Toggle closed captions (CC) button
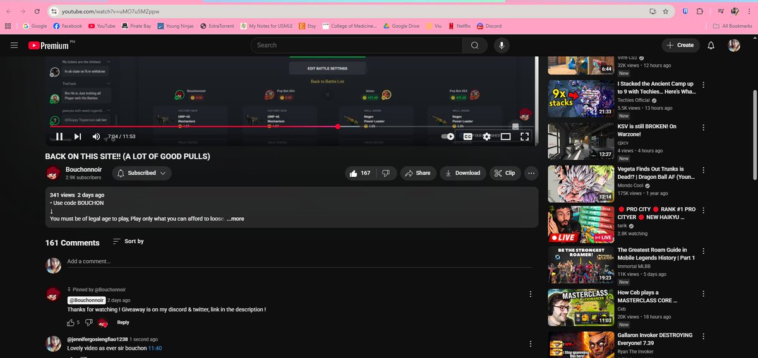This screenshot has width=758, height=358. coord(468,136)
